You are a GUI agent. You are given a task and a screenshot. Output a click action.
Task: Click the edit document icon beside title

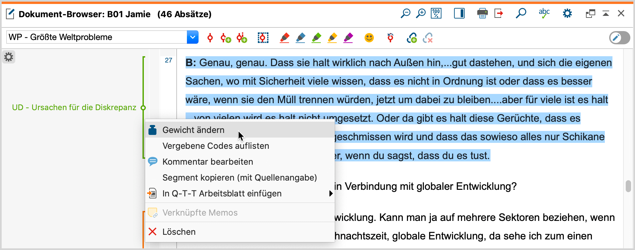[x=10, y=14]
